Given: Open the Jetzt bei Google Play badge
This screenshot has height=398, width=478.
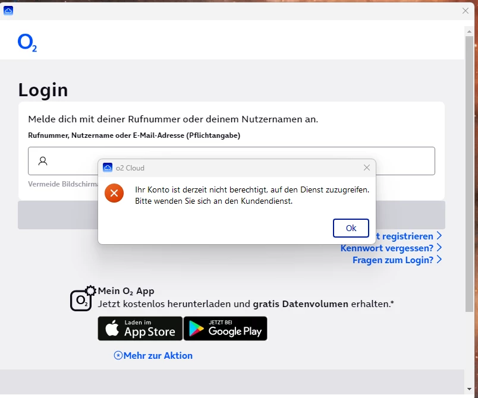Looking at the screenshot, I should pyautogui.click(x=225, y=328).
